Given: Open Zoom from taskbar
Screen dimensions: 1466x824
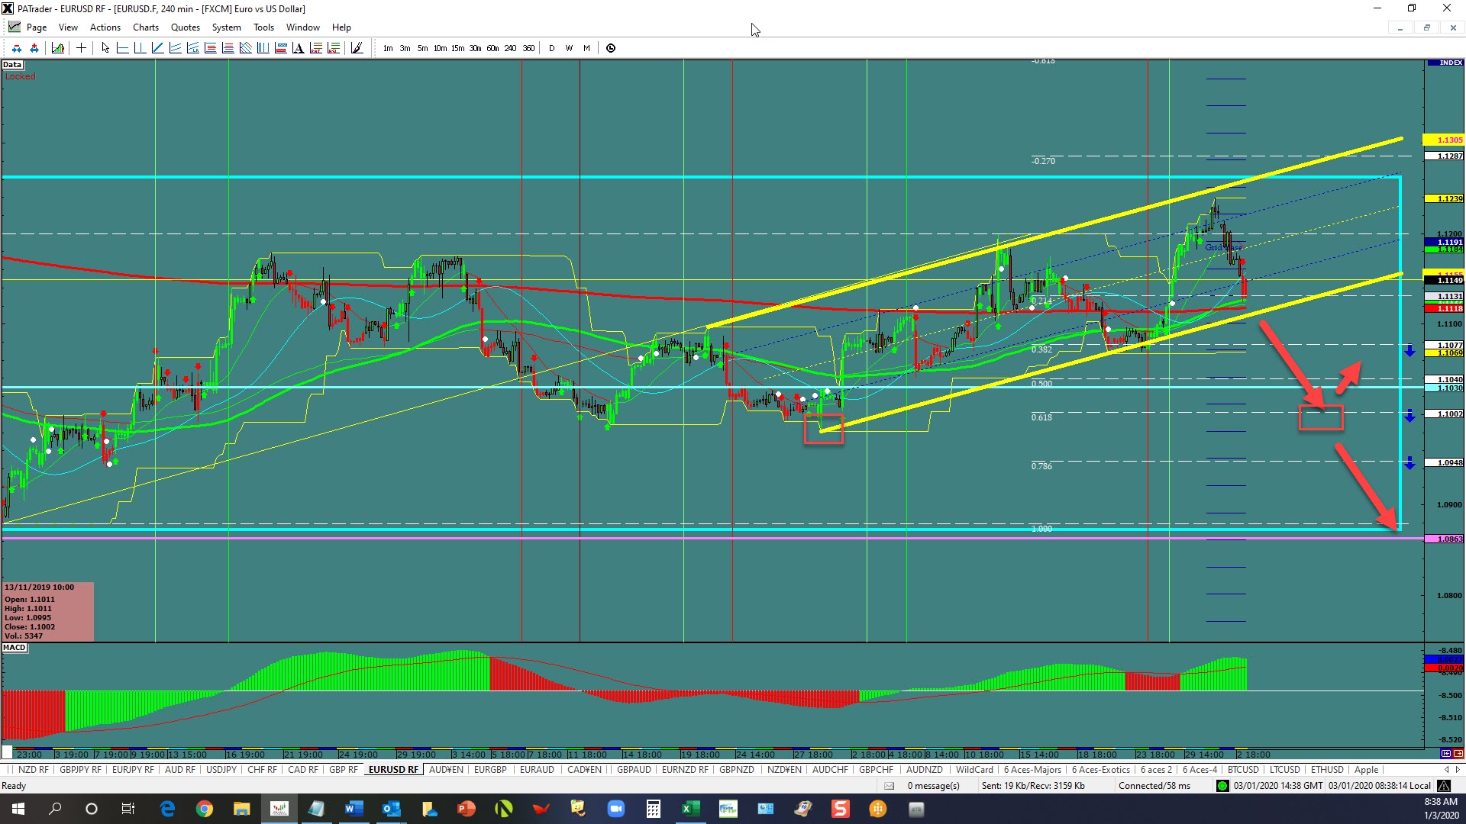Looking at the screenshot, I should [615, 809].
